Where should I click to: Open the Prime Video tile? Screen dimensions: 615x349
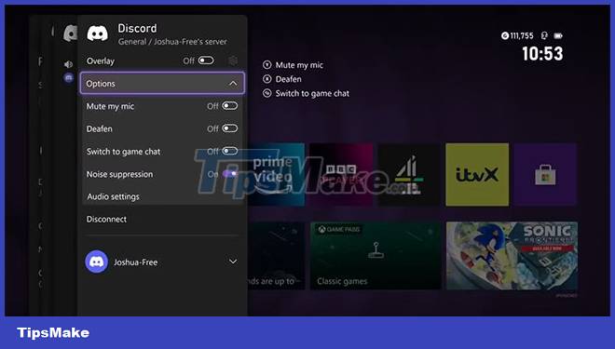coord(276,175)
